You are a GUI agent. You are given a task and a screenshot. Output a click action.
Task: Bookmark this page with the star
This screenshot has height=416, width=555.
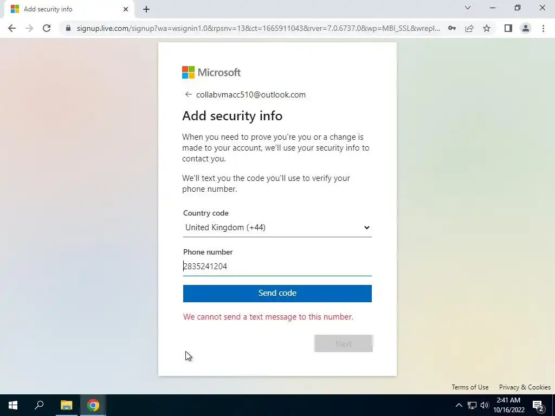[x=487, y=28]
